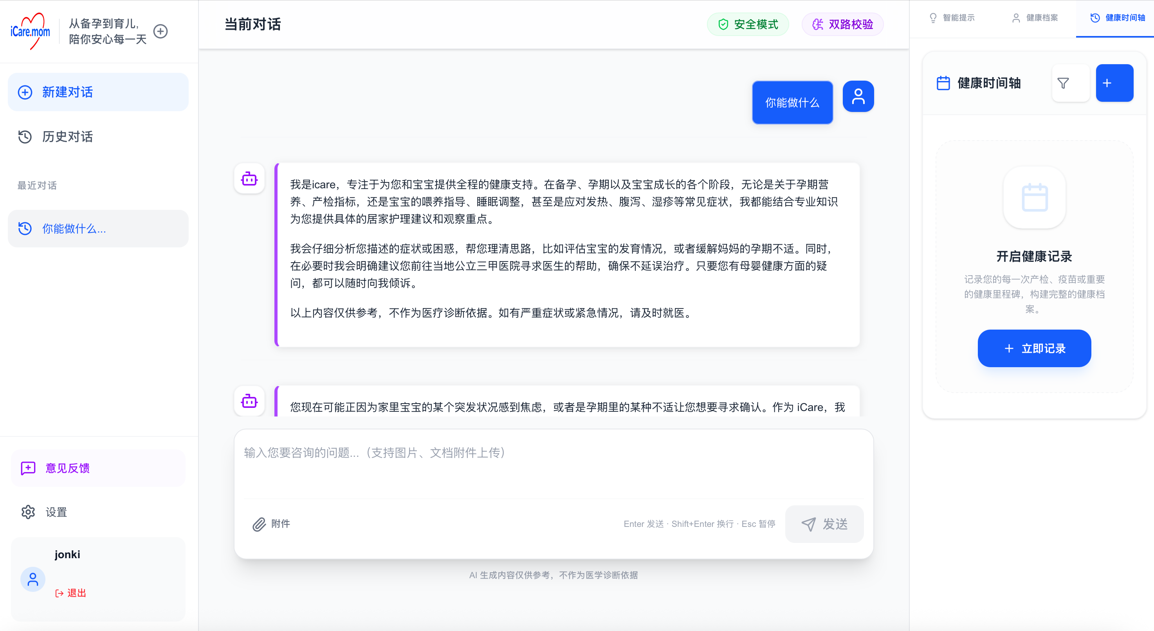Log out with 退出 link
The width and height of the screenshot is (1154, 631).
(71, 593)
